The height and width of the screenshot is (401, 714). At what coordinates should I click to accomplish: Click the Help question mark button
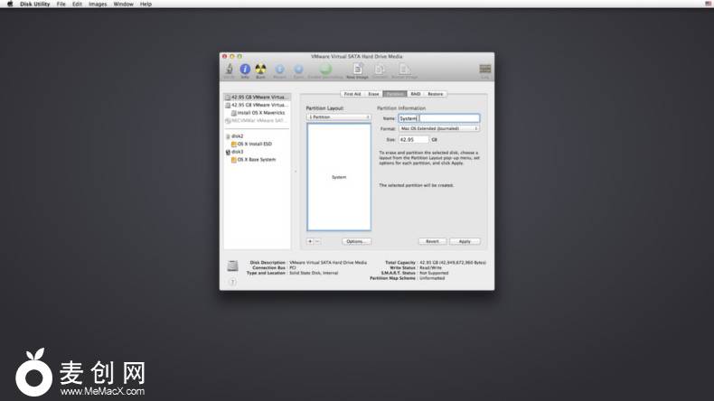pyautogui.click(x=232, y=282)
